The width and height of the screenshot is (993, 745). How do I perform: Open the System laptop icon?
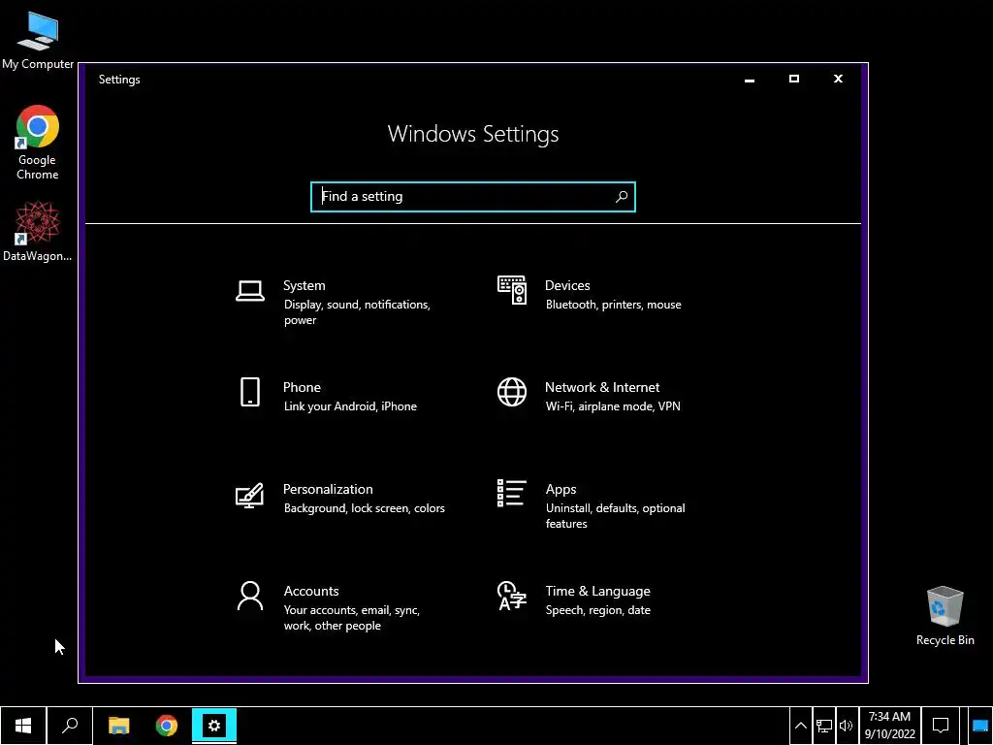click(250, 291)
